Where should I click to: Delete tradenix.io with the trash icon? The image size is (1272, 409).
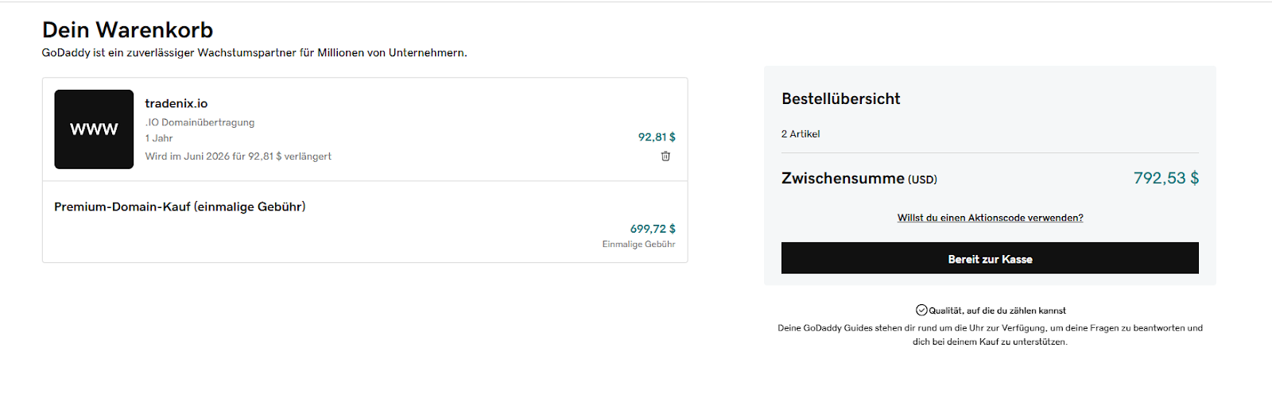click(x=665, y=156)
